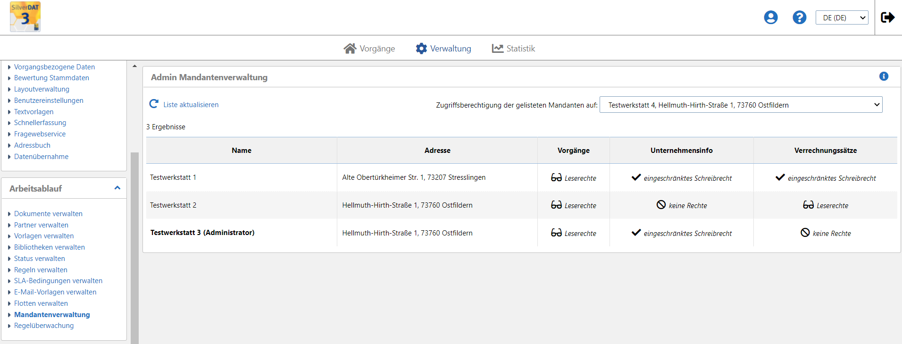Image resolution: width=902 pixels, height=344 pixels.
Task: Open Textvorlagen in sidebar
Action: click(x=33, y=112)
